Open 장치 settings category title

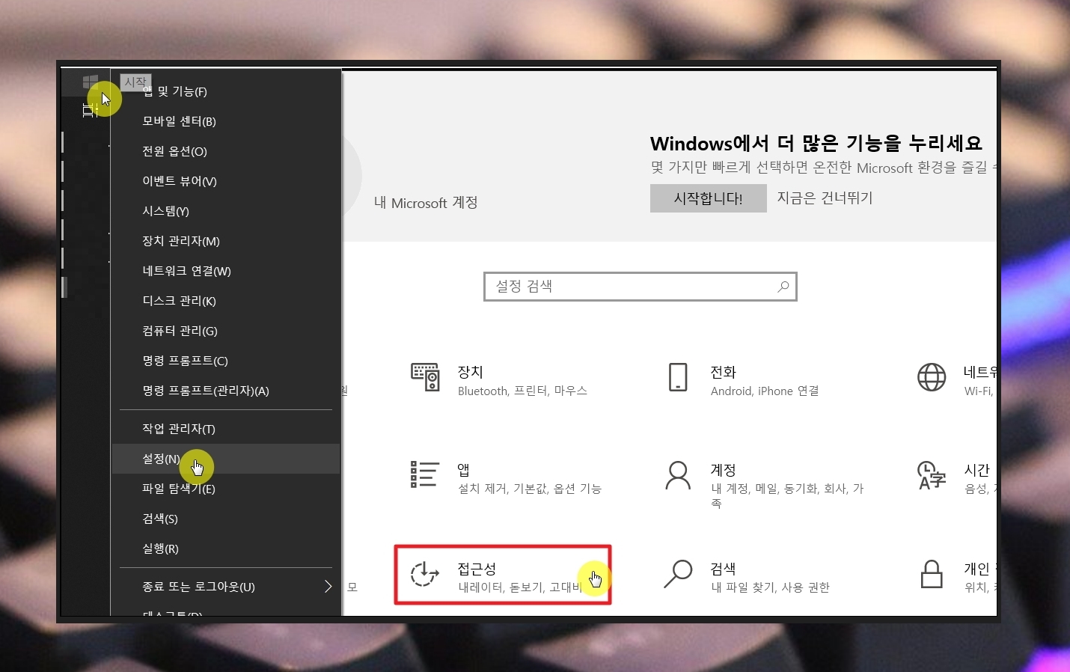tap(471, 372)
